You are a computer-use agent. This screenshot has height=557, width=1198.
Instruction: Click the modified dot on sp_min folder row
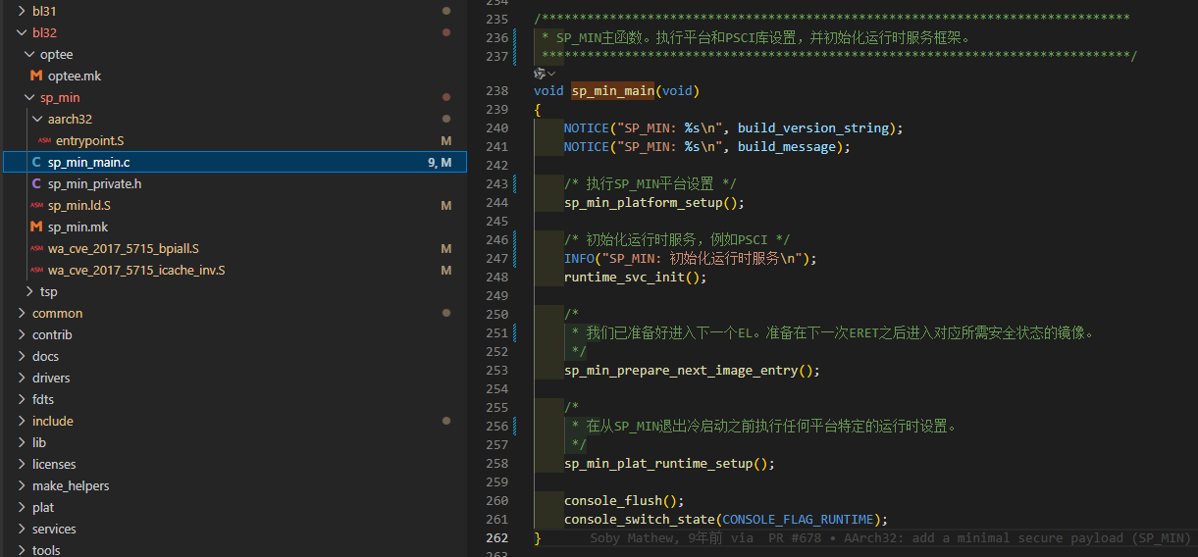[446, 97]
